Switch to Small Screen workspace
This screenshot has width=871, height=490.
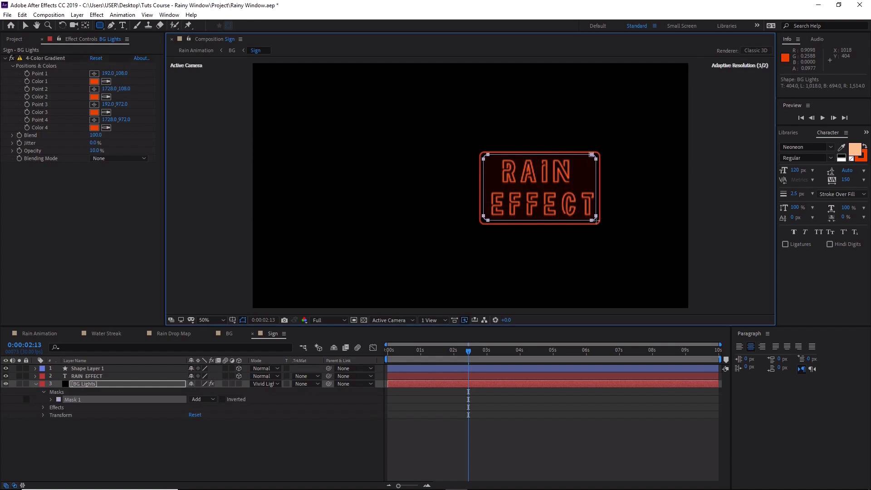coord(681,26)
